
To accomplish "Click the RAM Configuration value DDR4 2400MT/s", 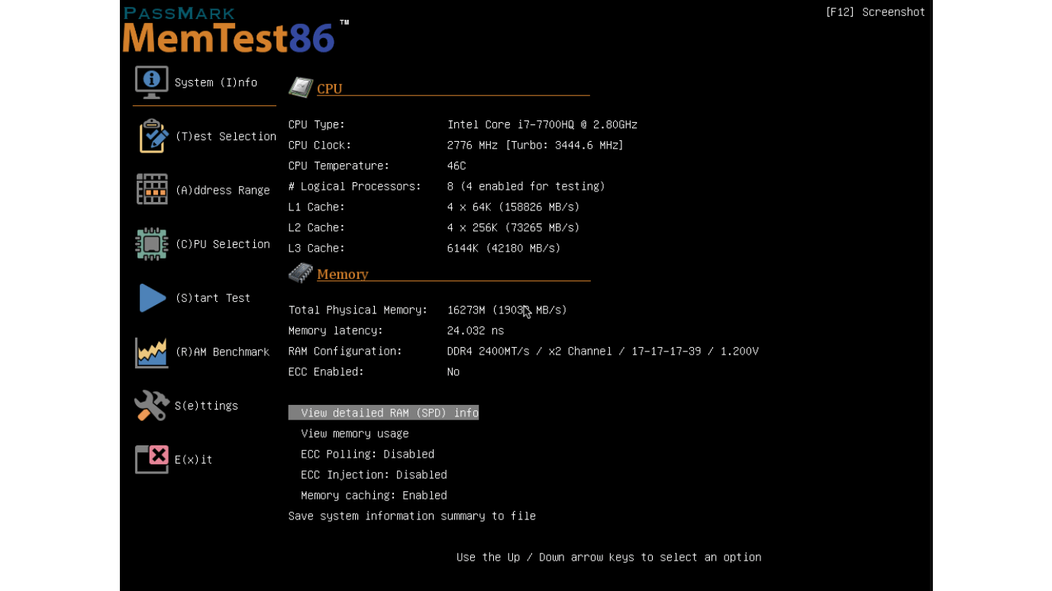I will click(x=603, y=352).
